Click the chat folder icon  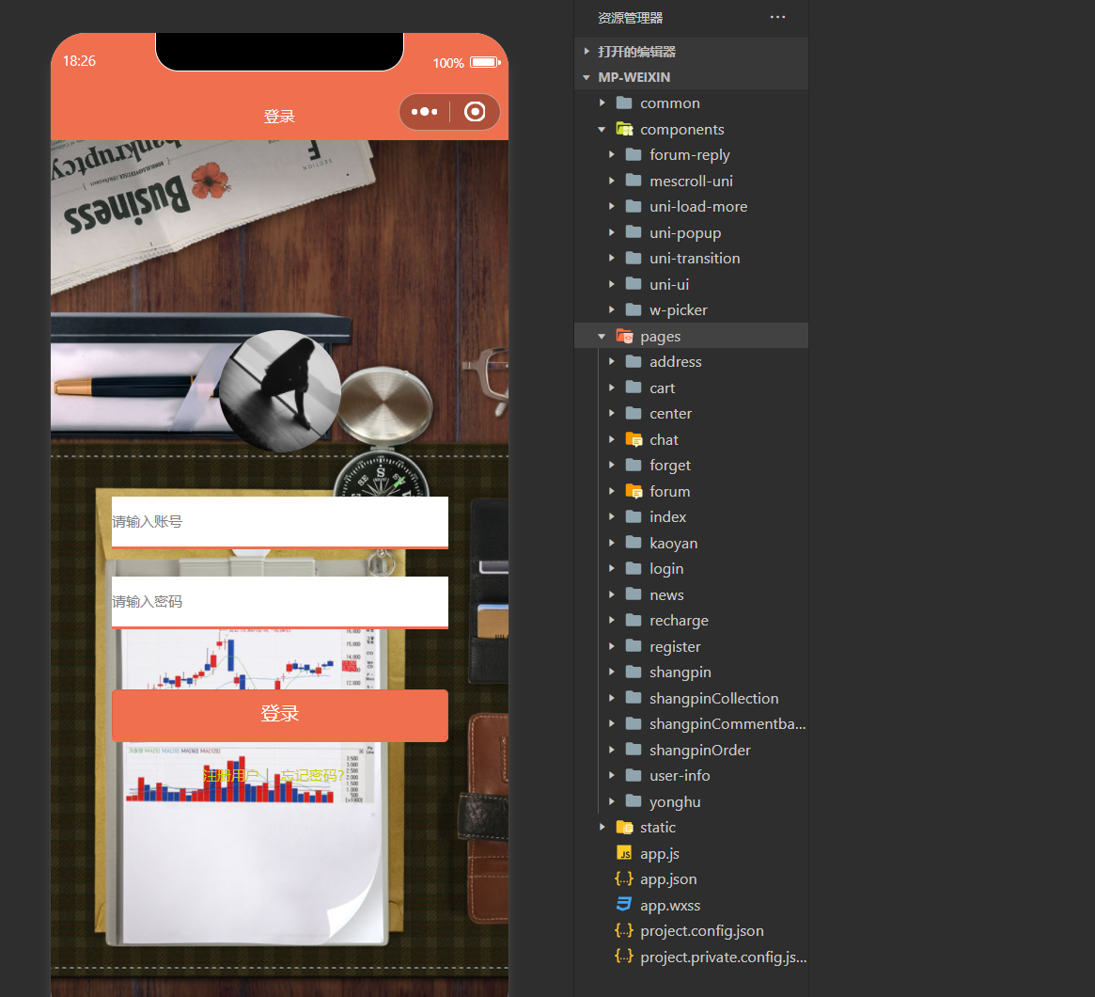634,439
